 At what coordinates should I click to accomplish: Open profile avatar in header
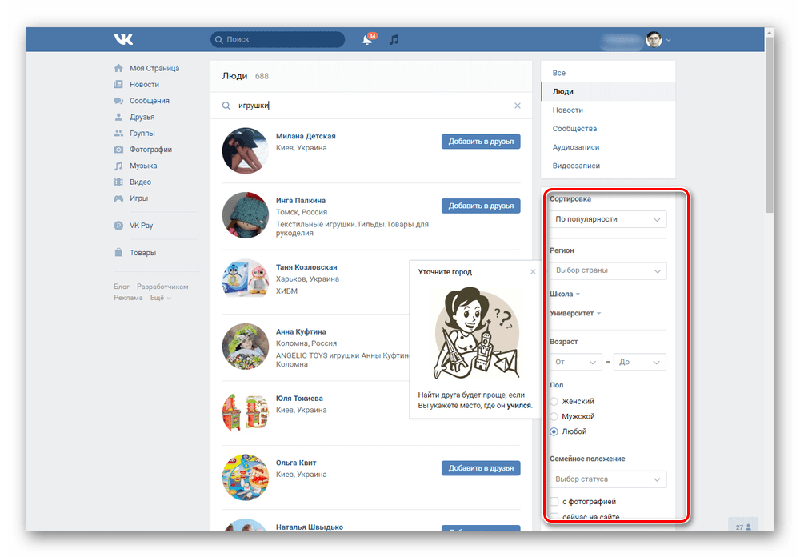tap(654, 39)
